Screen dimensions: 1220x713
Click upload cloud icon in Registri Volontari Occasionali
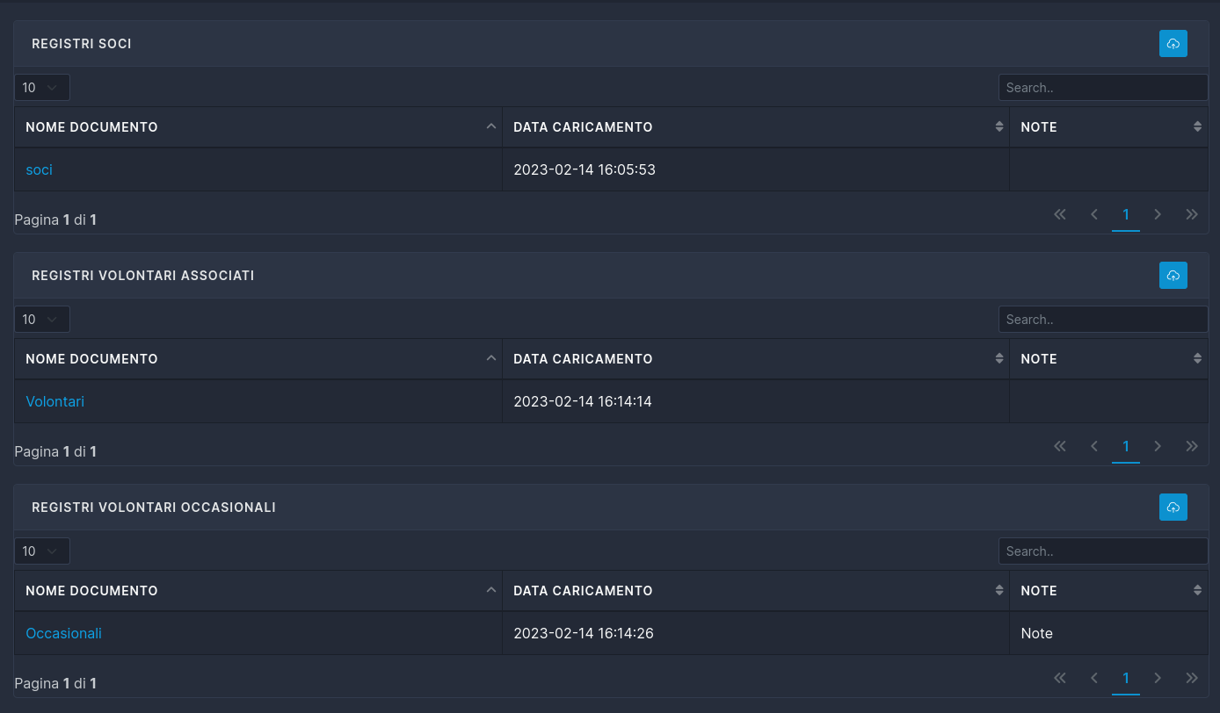coord(1173,507)
